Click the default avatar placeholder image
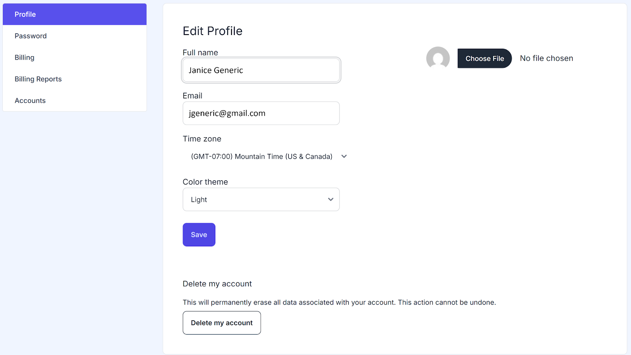The image size is (631, 355). click(438, 58)
